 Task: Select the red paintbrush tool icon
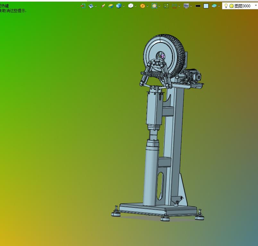coord(103,6)
